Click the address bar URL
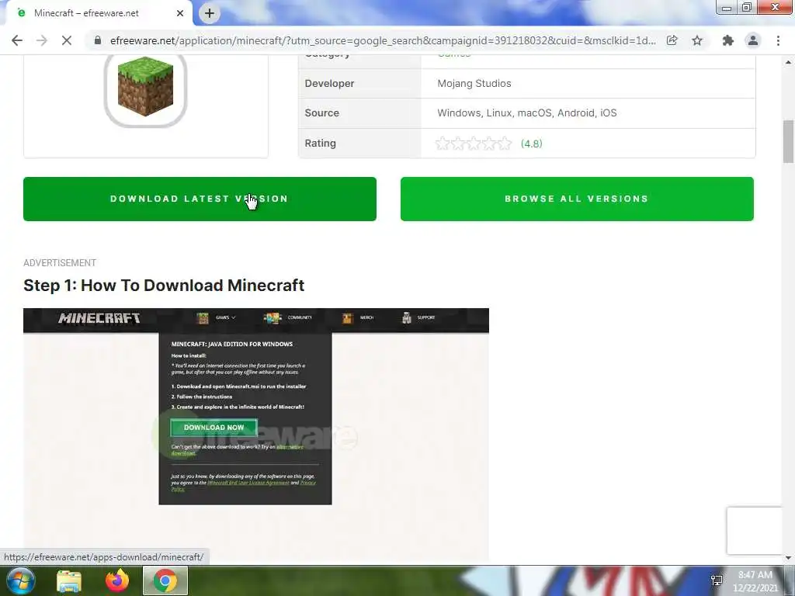 [383, 40]
